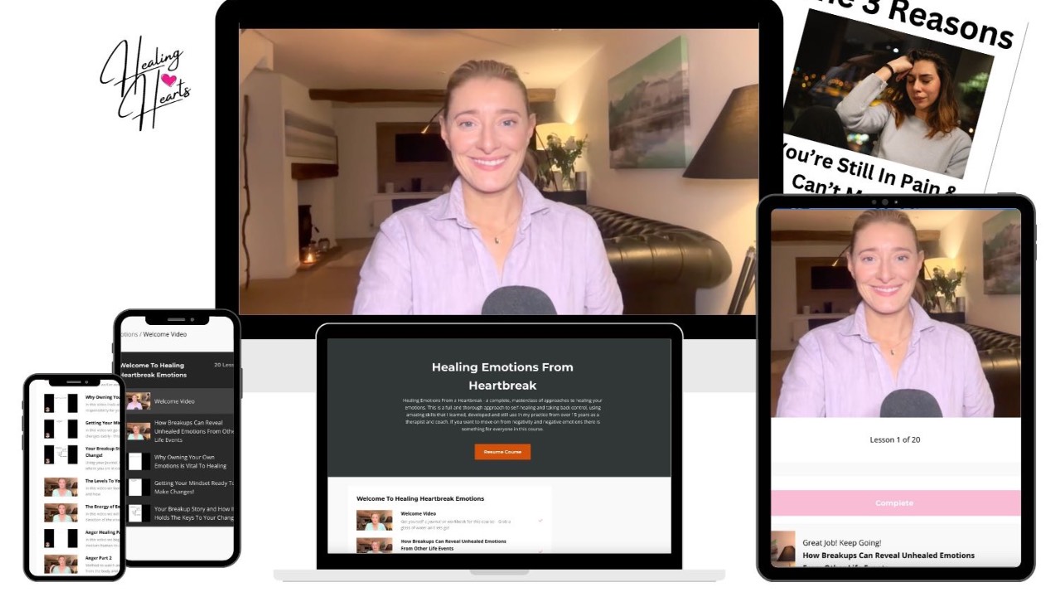This screenshot has width=1061, height=597.
Task: Click 'Great Job! Keep Going!' text on tablet
Action: 842,543
